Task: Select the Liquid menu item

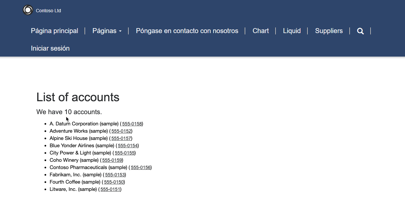Action: [x=292, y=31]
